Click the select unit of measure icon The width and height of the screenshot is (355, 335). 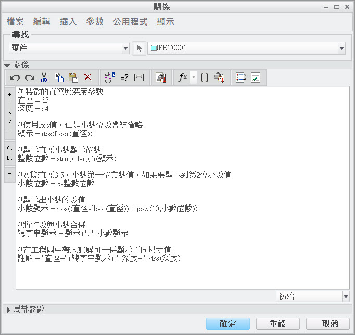(x=219, y=78)
